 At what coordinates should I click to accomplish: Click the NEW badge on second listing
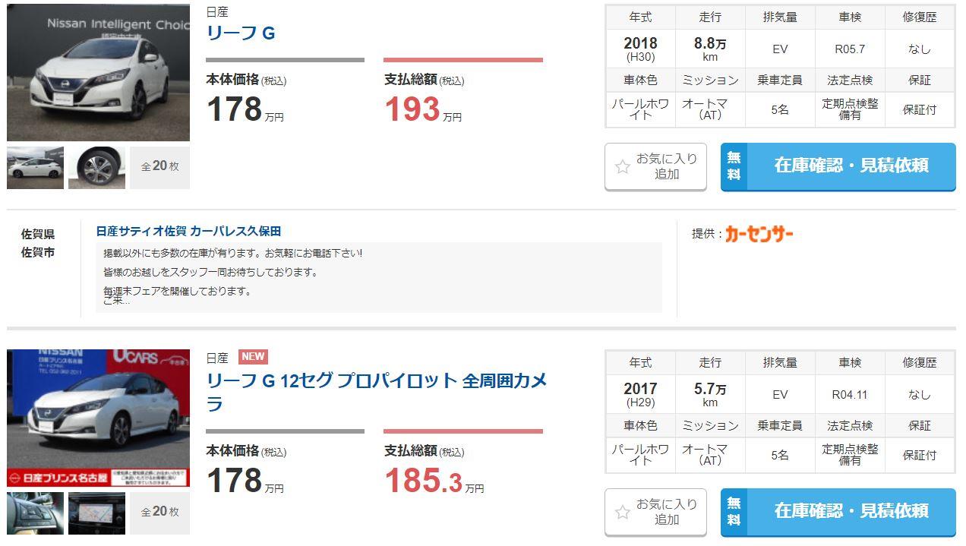tap(253, 357)
